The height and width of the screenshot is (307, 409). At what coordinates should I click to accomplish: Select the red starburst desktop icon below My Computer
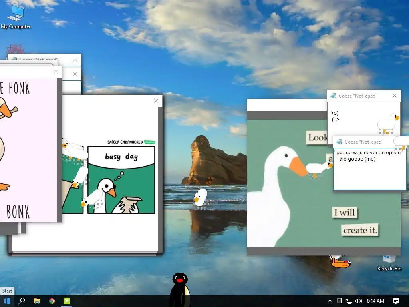click(x=16, y=49)
